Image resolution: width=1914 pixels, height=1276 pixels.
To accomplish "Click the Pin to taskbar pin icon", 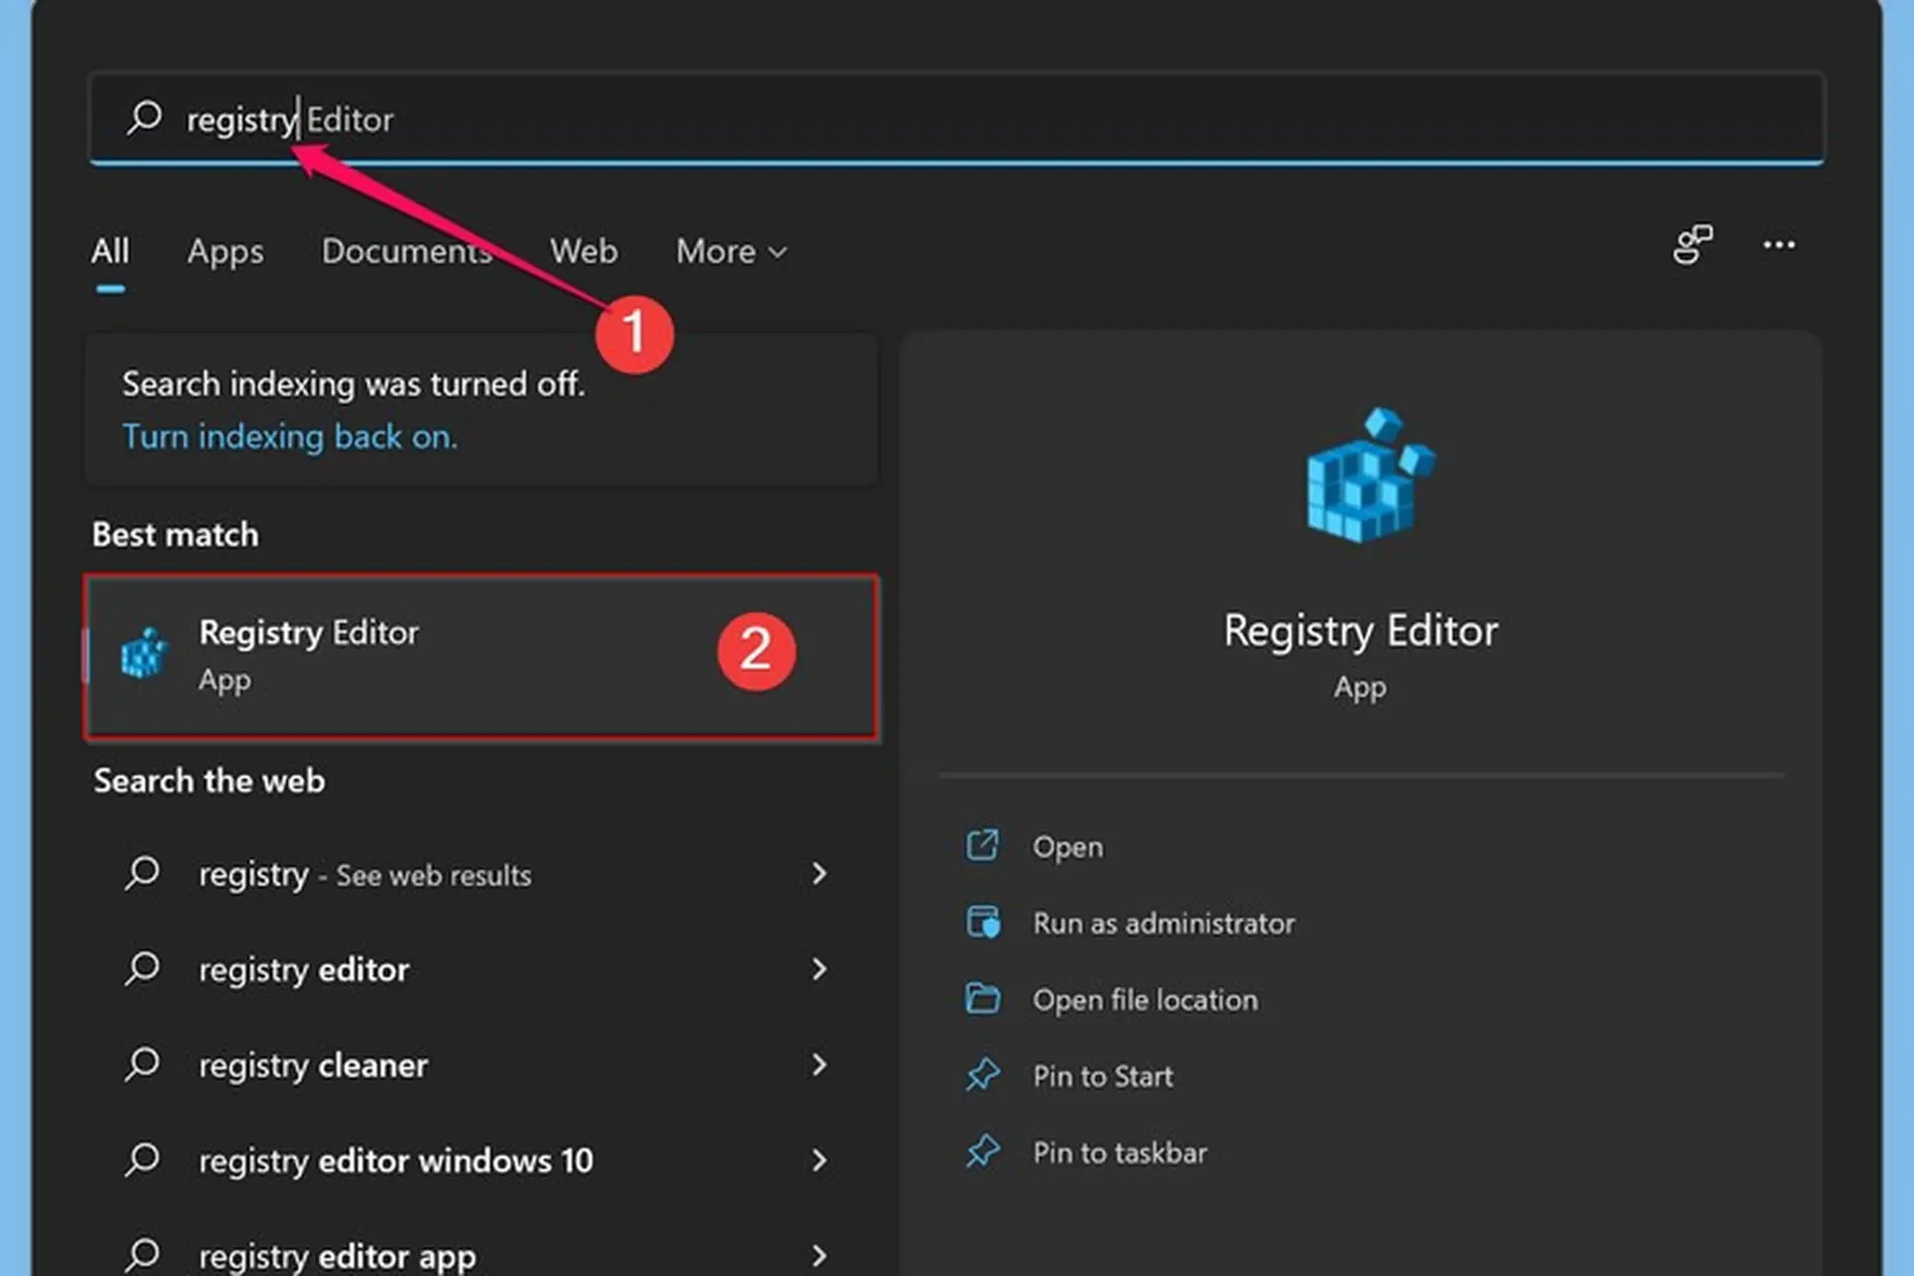I will [984, 1151].
